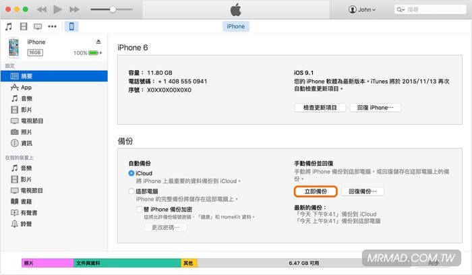Click the phone number + 1 408 555 0941

(183, 82)
